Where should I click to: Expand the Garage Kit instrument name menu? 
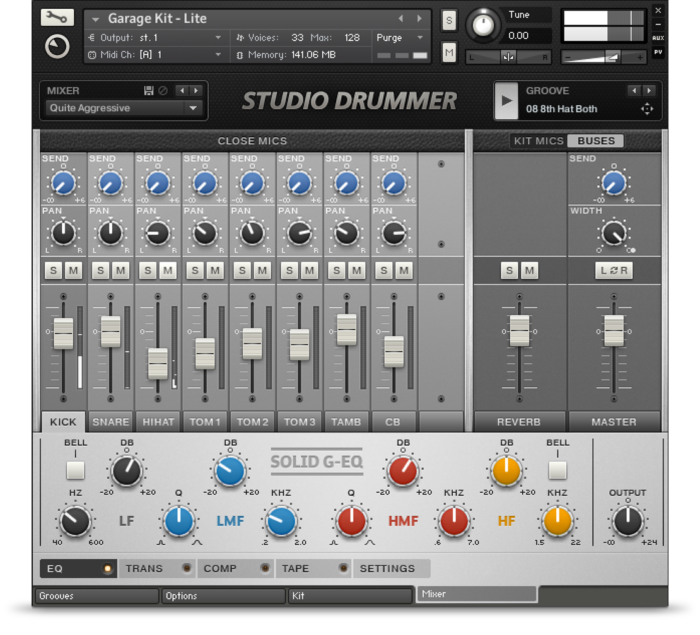click(95, 19)
